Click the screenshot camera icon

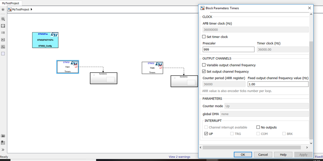click(3, 136)
